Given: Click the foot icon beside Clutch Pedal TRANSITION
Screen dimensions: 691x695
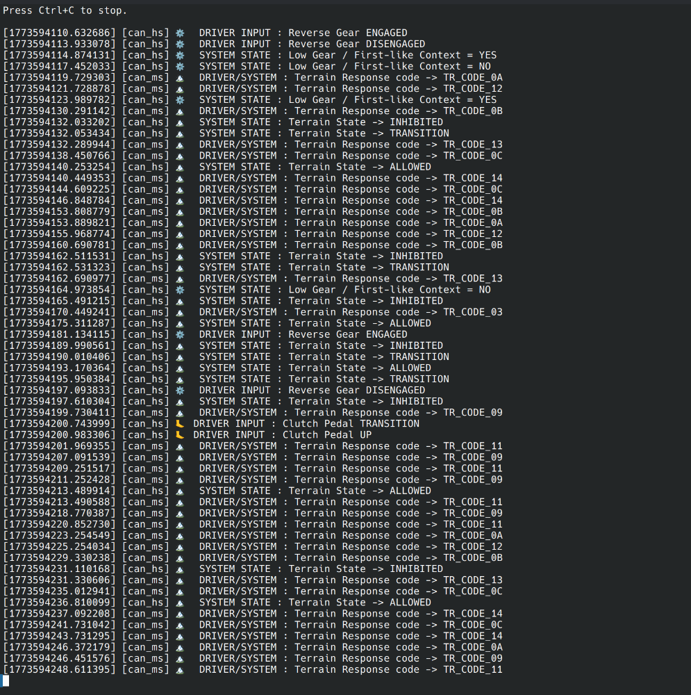Looking at the screenshot, I should pos(180,423).
